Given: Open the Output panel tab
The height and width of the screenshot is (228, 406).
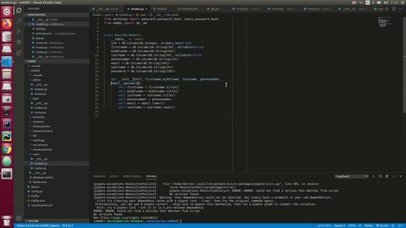Looking at the screenshot, I should click(x=114, y=176).
